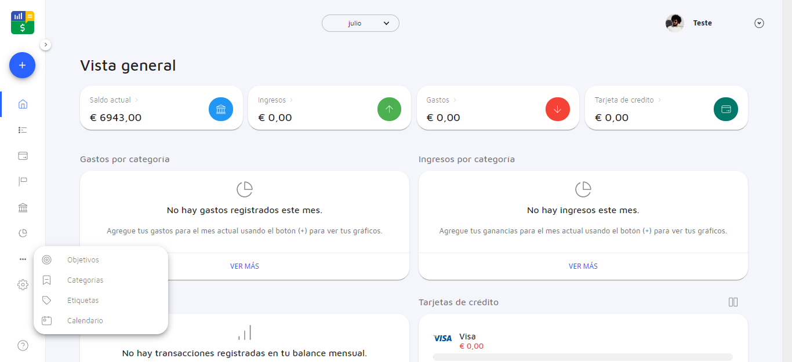This screenshot has width=792, height=362.
Task: Select Objetivos from the popup menu
Action: (x=83, y=260)
